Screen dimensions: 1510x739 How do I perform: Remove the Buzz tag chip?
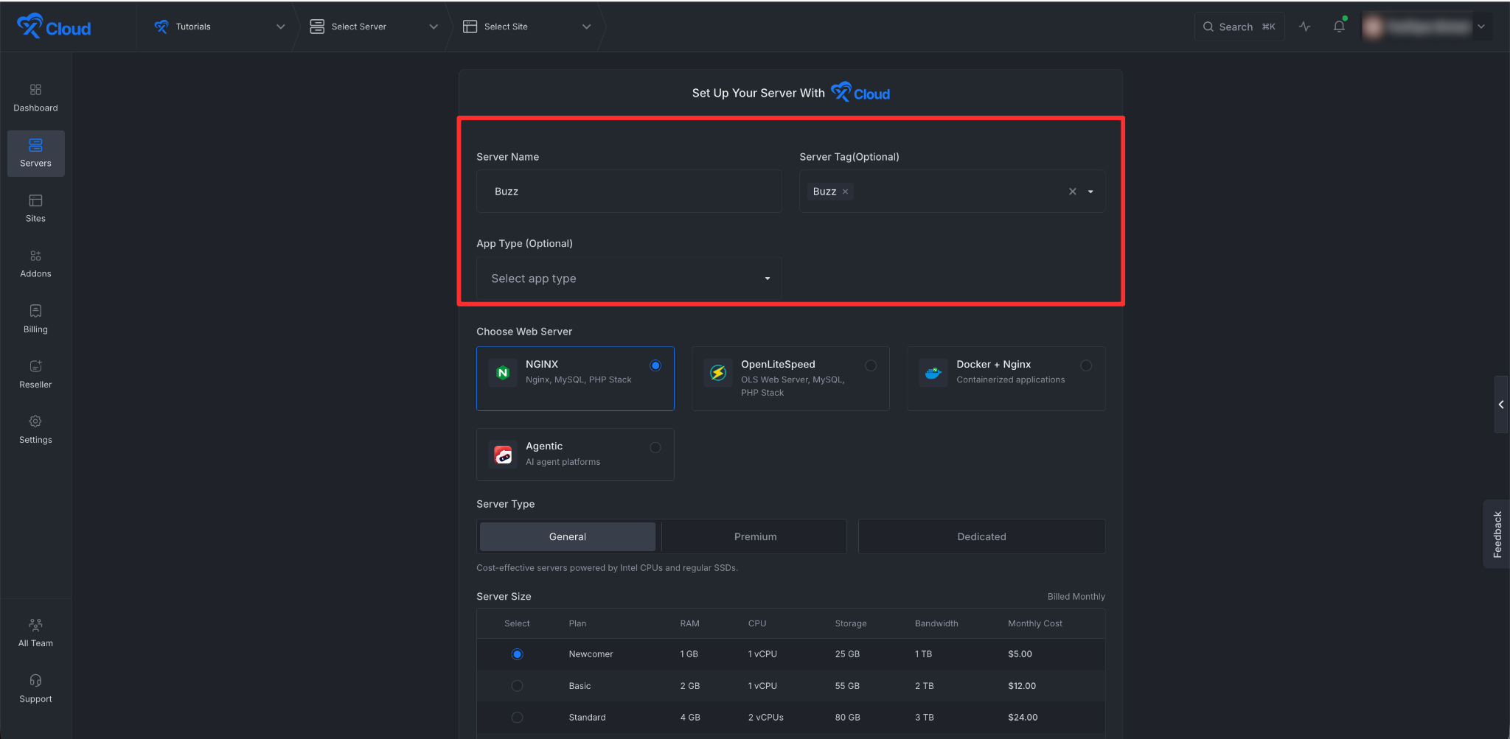[x=845, y=192]
